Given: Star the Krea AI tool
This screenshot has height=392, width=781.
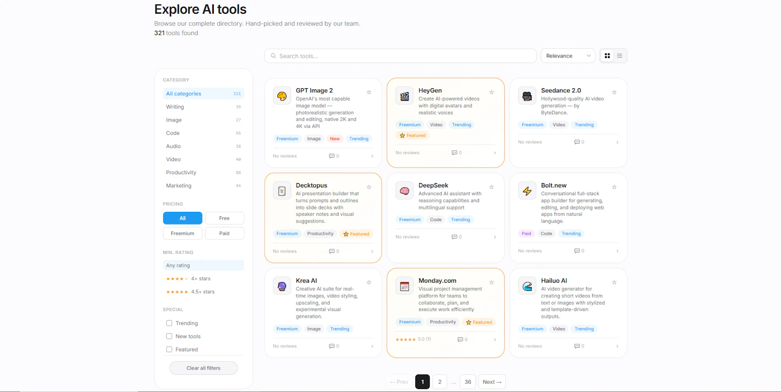Looking at the screenshot, I should (x=369, y=282).
